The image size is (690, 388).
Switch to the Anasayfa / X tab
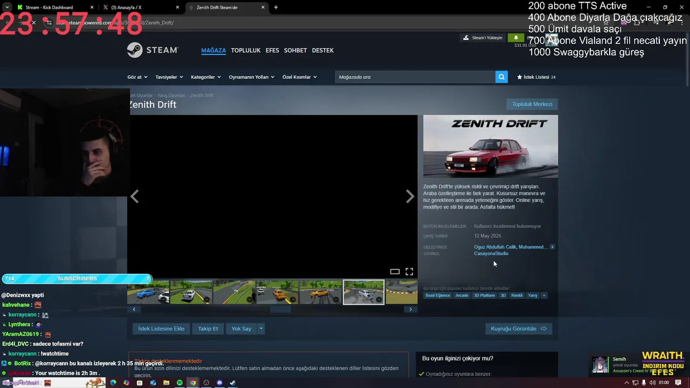coord(141,8)
